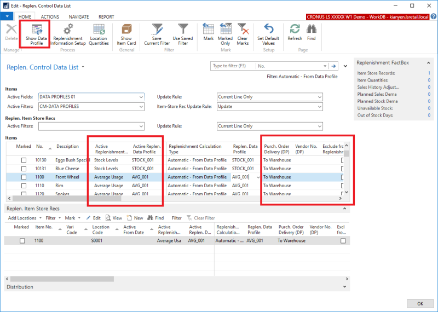Open Location Quantities from the ribbon
The width and height of the screenshot is (438, 312).
coord(99,29)
